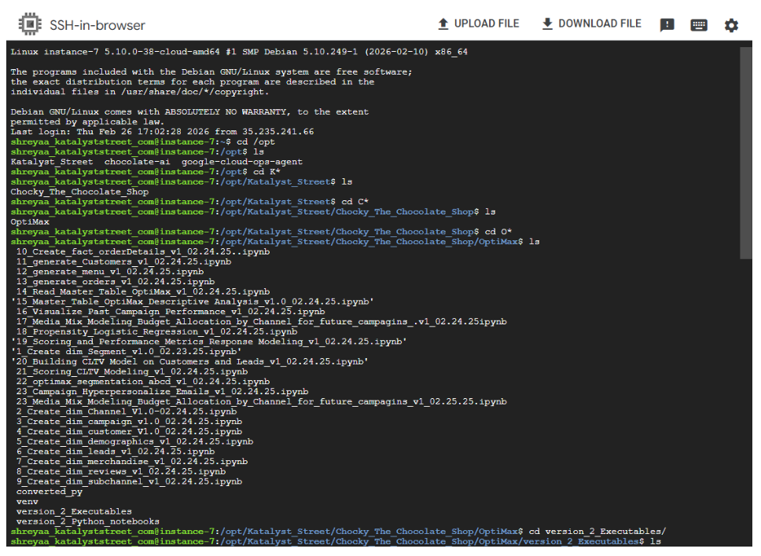
Task: Click the Download File button
Action: click(x=592, y=24)
